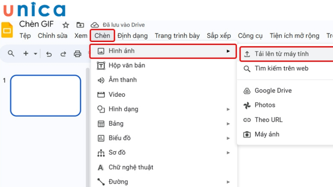Click the upload arrow icon

pyautogui.click(x=247, y=54)
